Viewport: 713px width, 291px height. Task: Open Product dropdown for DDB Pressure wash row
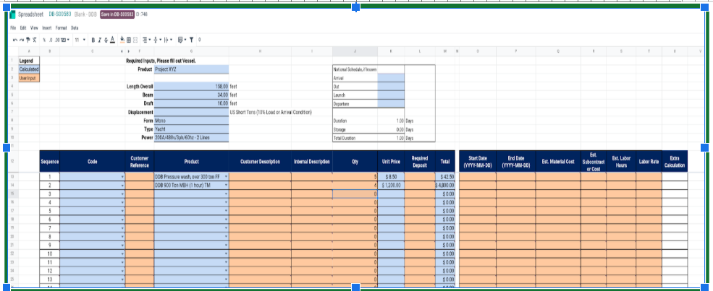tap(226, 177)
